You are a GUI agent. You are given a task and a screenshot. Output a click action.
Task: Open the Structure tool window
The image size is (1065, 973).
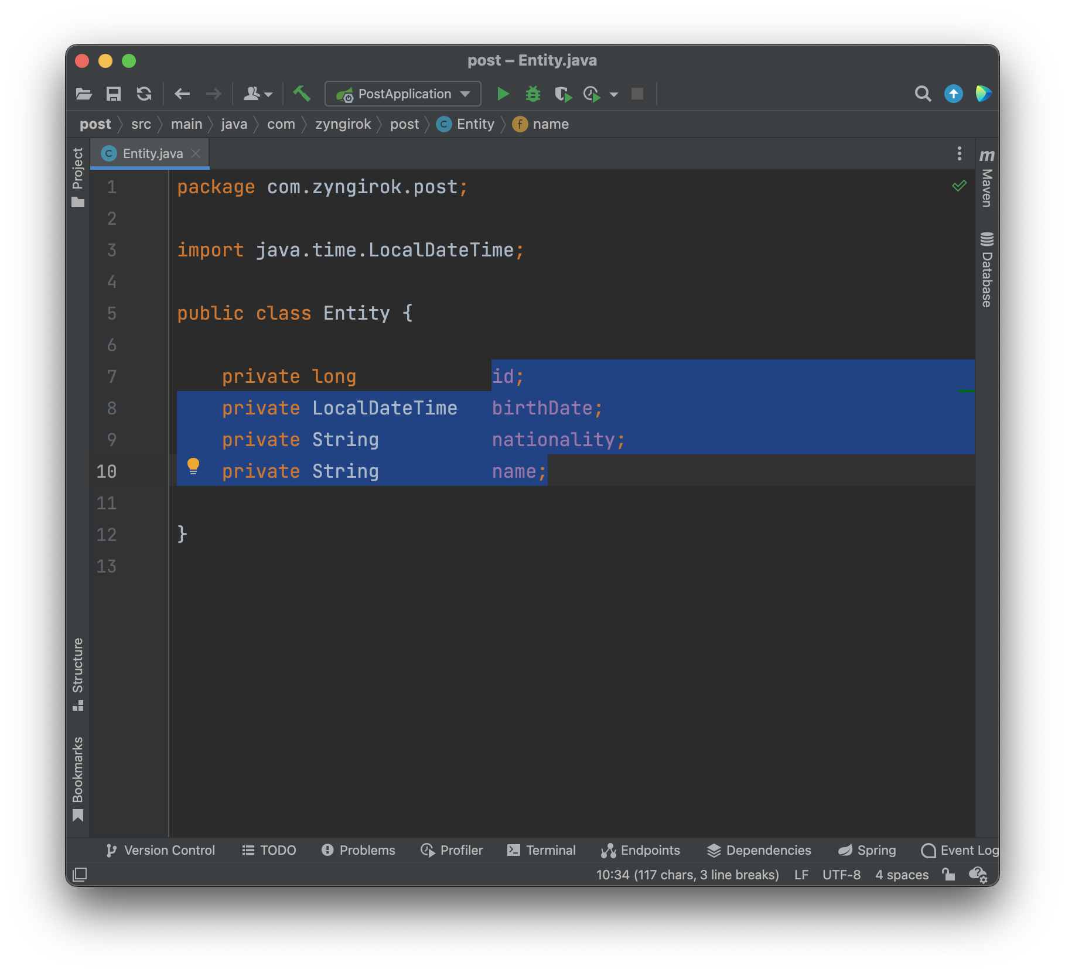pos(78,674)
